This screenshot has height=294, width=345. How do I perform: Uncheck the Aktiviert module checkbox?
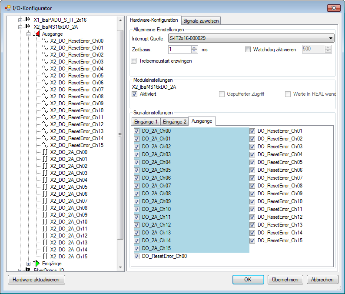tap(134, 94)
